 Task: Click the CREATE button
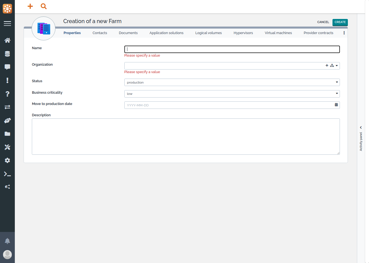(340, 22)
